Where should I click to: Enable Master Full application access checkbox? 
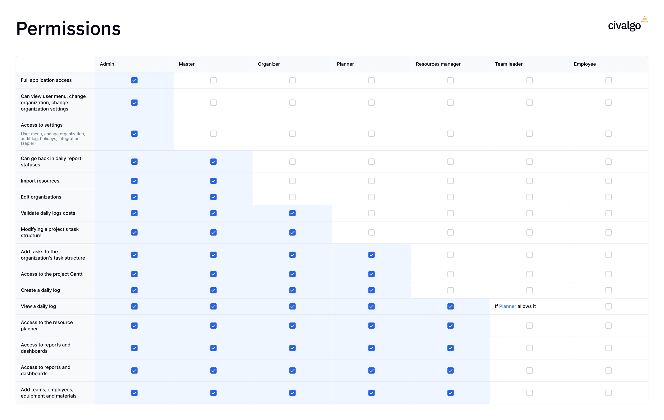(213, 80)
